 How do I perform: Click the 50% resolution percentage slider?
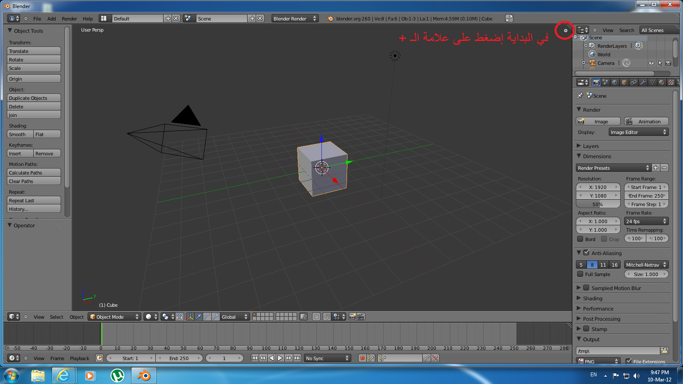point(598,204)
